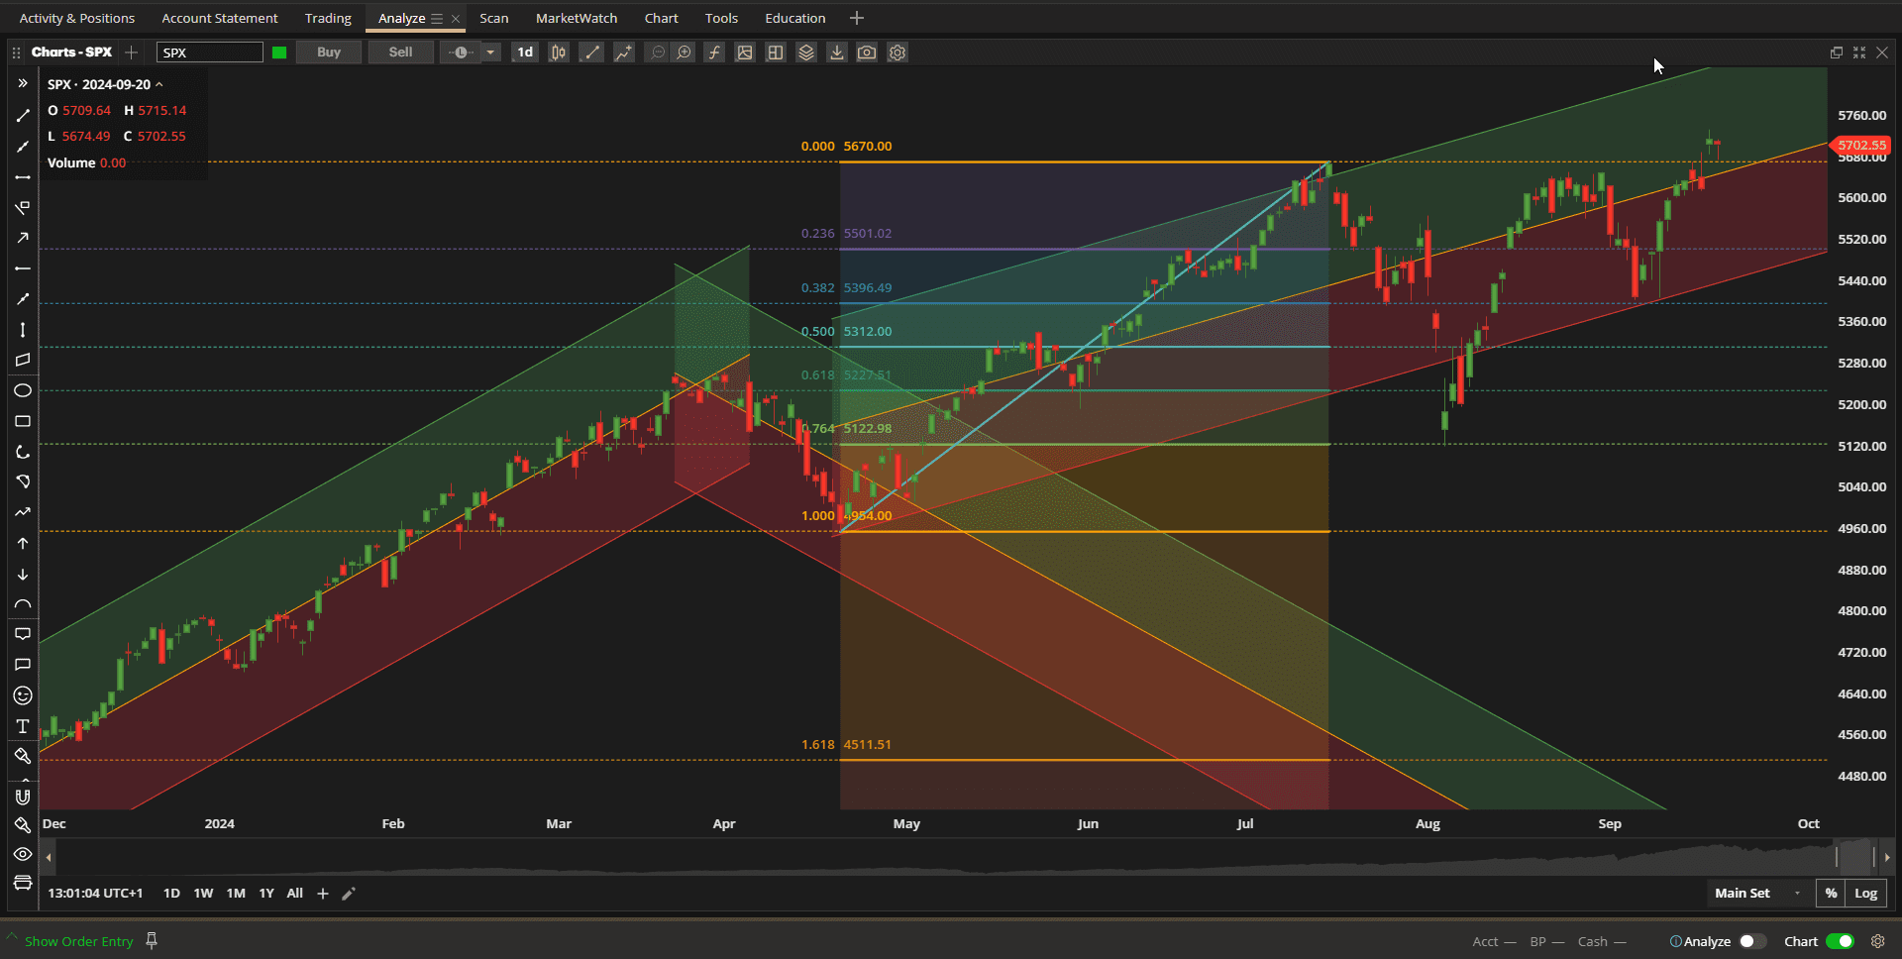Screen dimensions: 1902x959
Task: Toggle drawings visibility eye icon
Action: [x=23, y=854]
